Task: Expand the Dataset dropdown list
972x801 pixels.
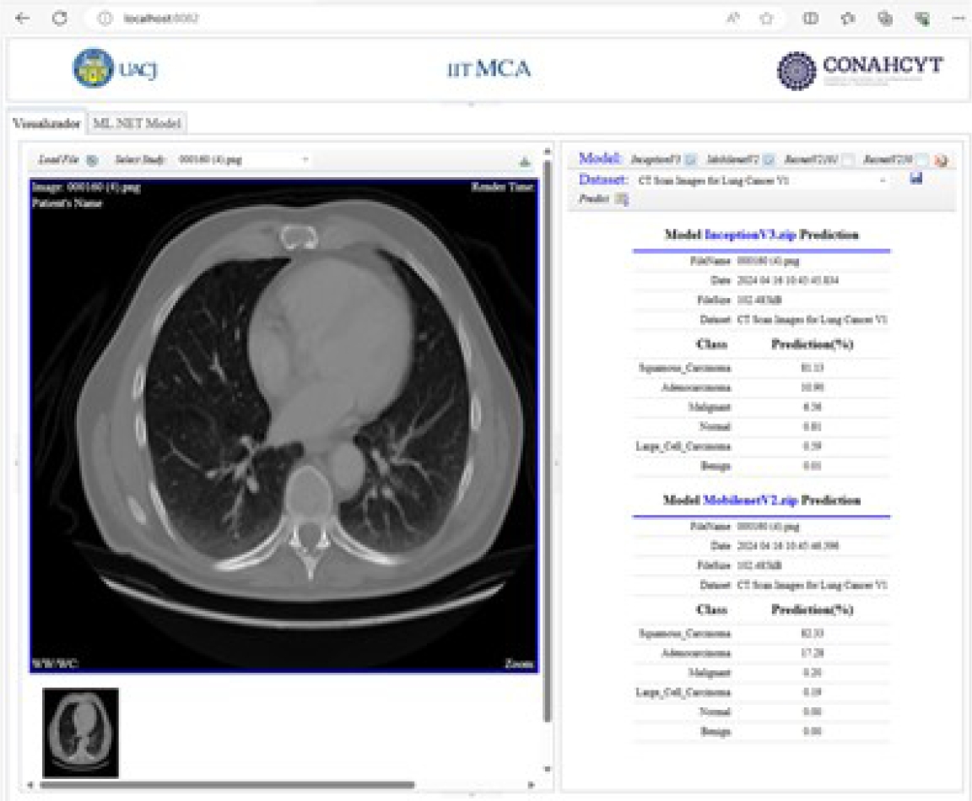Action: pyautogui.click(x=883, y=181)
